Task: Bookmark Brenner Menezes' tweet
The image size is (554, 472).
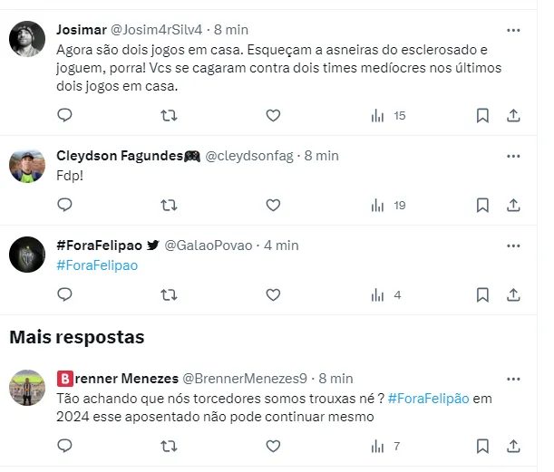Action: click(x=482, y=446)
